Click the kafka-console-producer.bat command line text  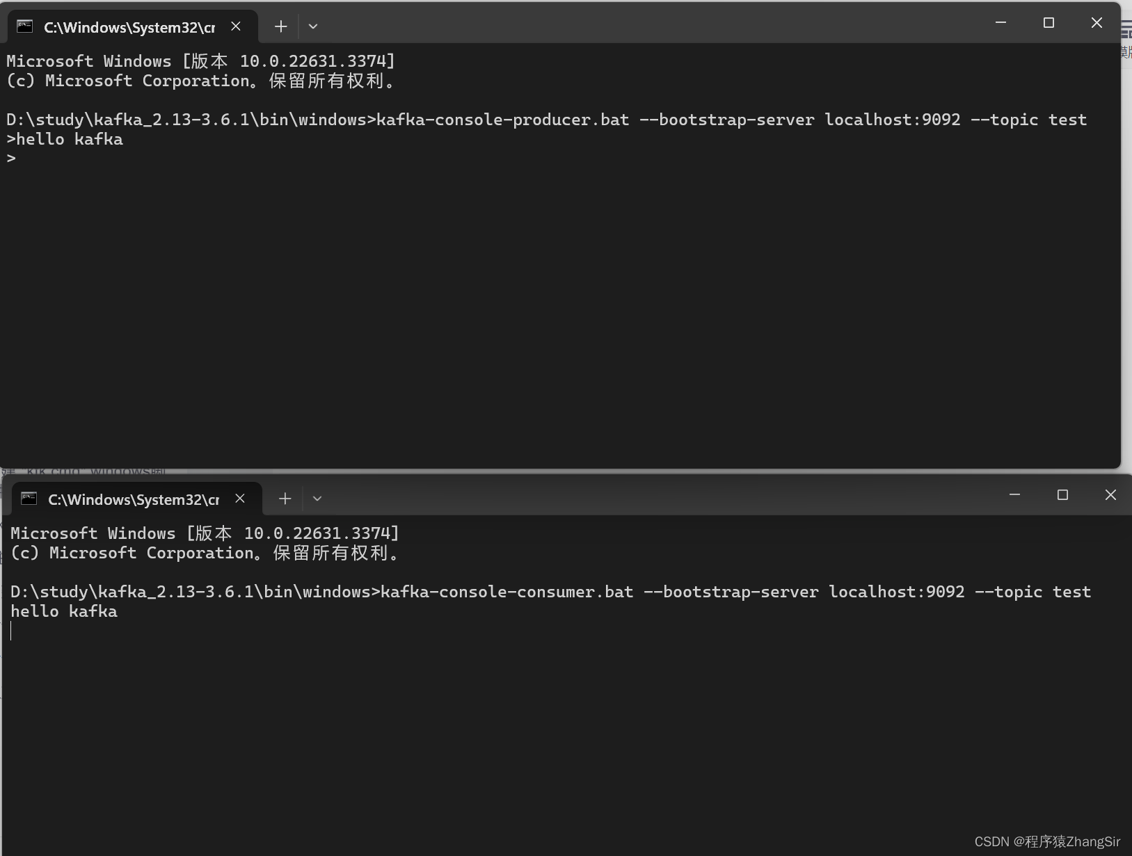coord(502,120)
